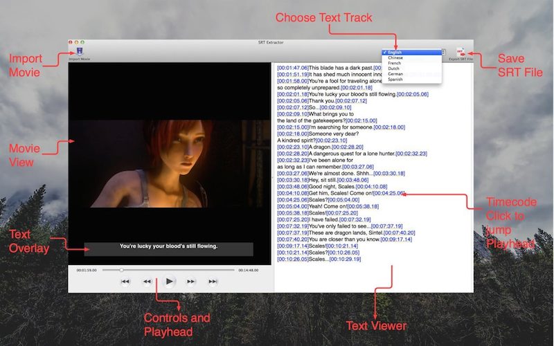Click the text 'Thank you.' in the viewer

click(322, 101)
